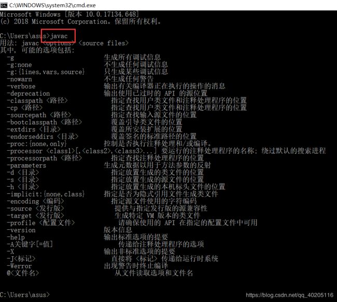The height and width of the screenshot is (302, 337).
Task: Click the last prompt line C:\Users\asus>
Action: (25, 295)
